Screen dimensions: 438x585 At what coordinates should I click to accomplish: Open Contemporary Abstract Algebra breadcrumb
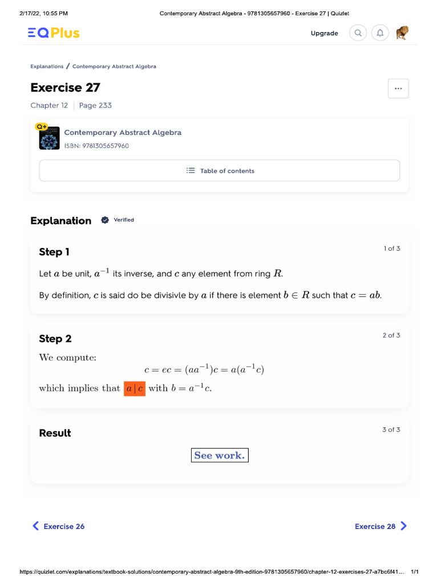click(114, 66)
